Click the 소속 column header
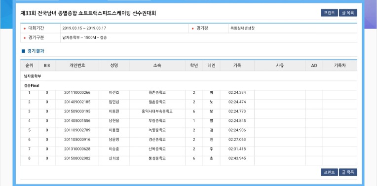 (157, 65)
